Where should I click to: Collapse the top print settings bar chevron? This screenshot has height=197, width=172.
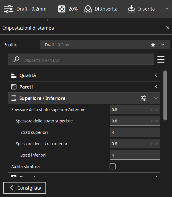point(167,9)
